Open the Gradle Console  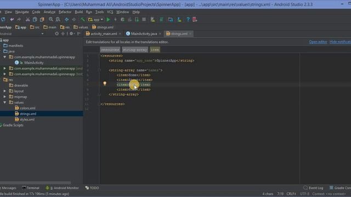point(340,188)
